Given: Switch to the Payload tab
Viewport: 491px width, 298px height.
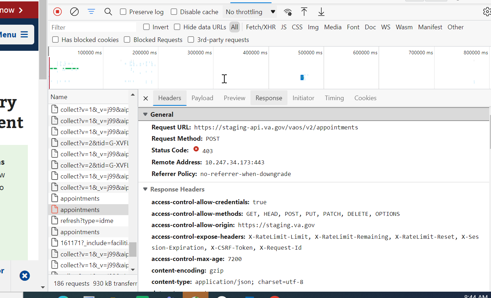Looking at the screenshot, I should pos(202,98).
